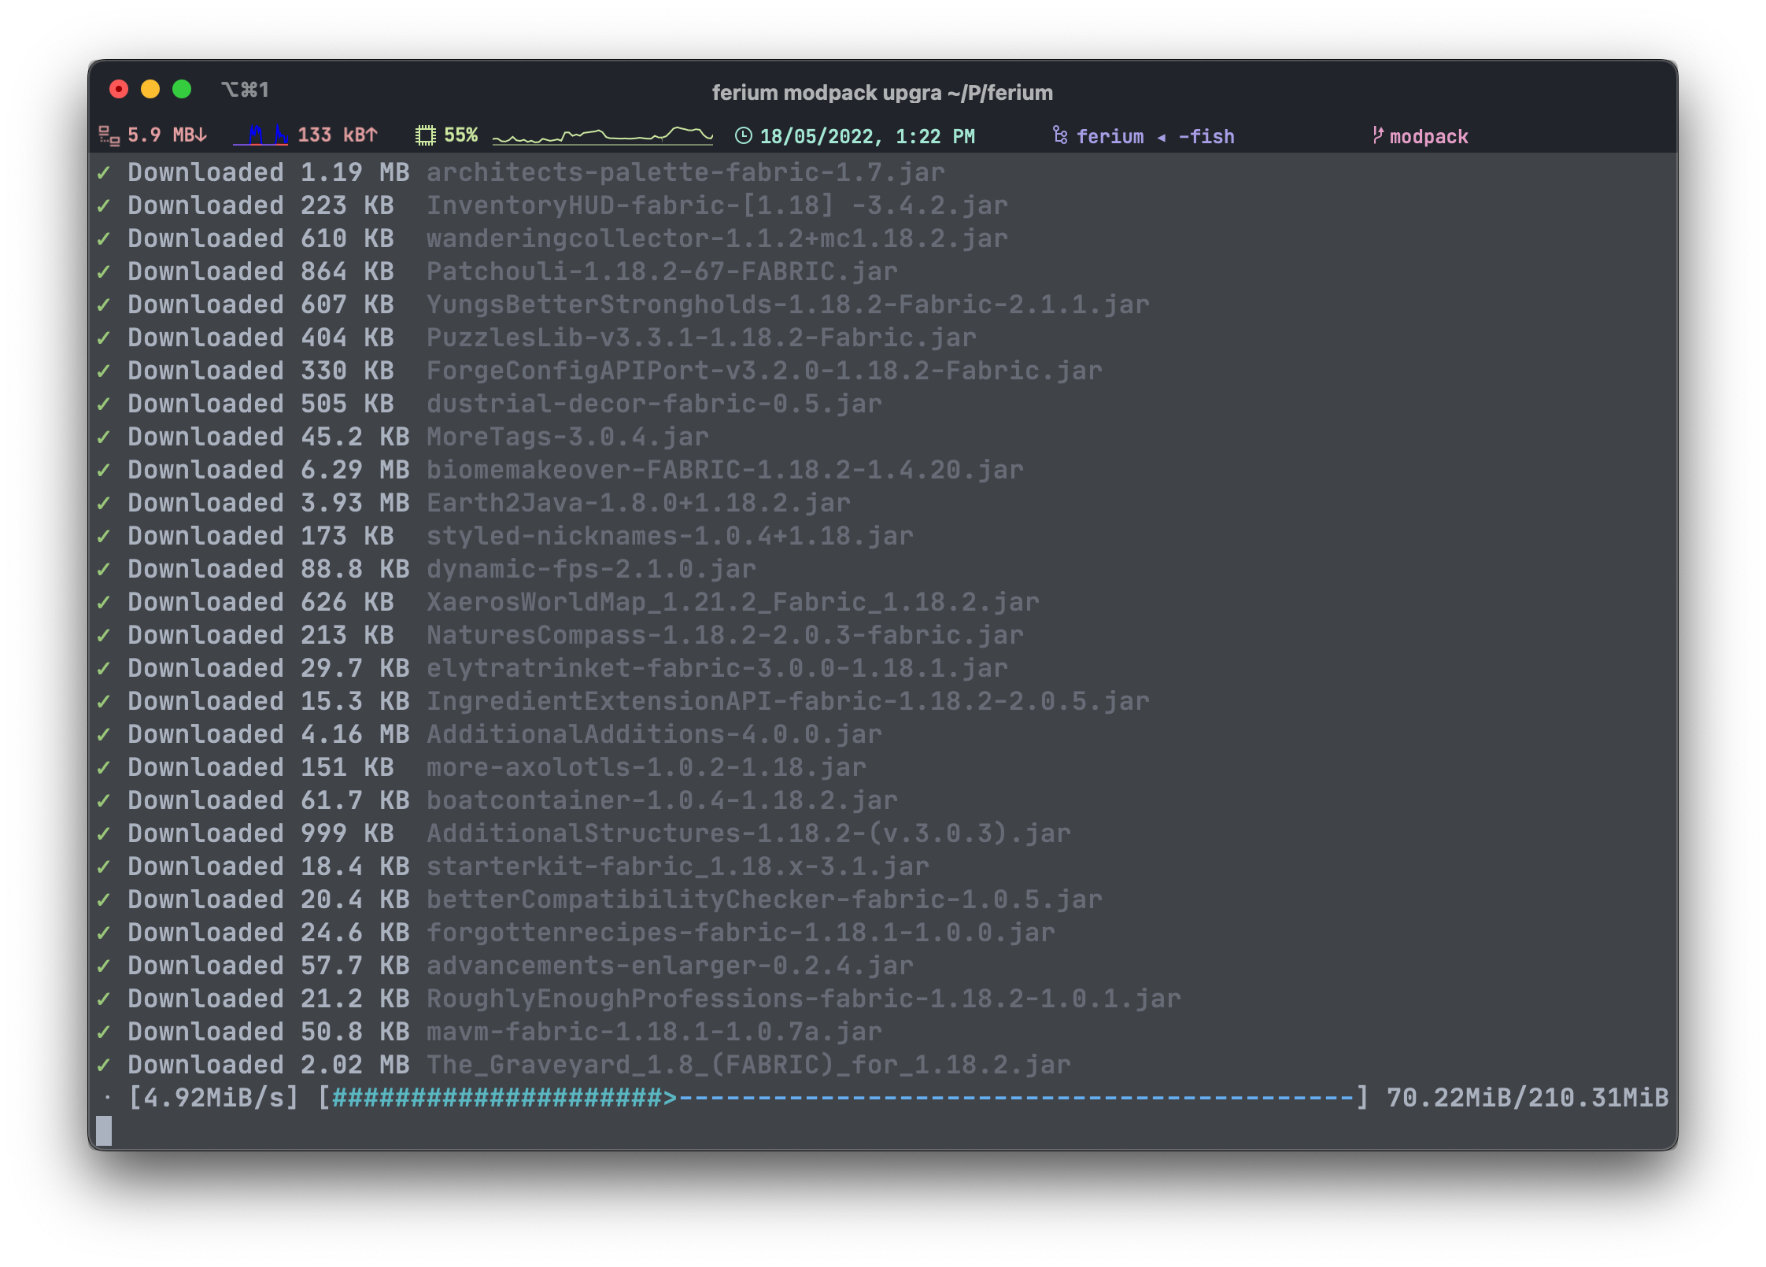This screenshot has width=1766, height=1267.
Task: Click the 5.9 MB download speed indicator
Action: [167, 135]
